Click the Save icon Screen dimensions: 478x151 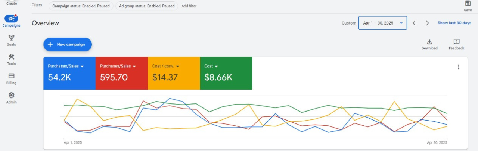click(x=468, y=4)
